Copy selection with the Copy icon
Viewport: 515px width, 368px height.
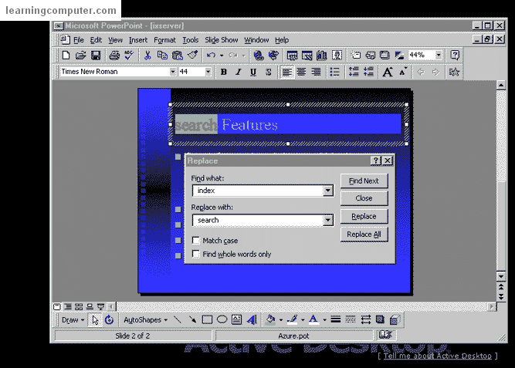pyautogui.click(x=162, y=55)
